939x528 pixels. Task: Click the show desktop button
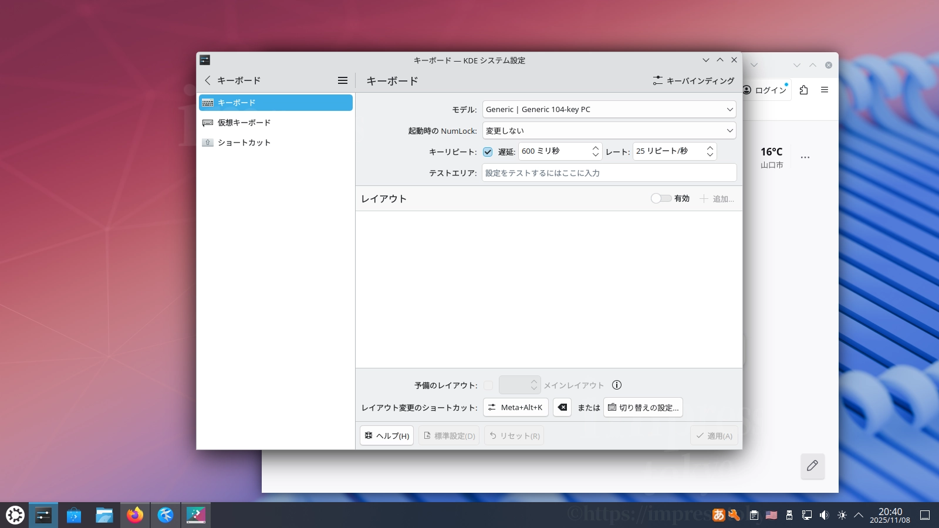coord(925,515)
